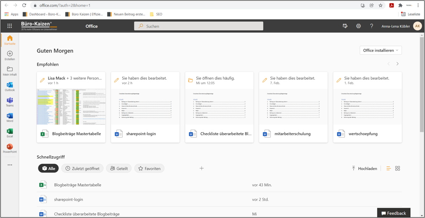Open Adobe Acrobat extension icon
Screen dimensions: 425x218
point(392,5)
